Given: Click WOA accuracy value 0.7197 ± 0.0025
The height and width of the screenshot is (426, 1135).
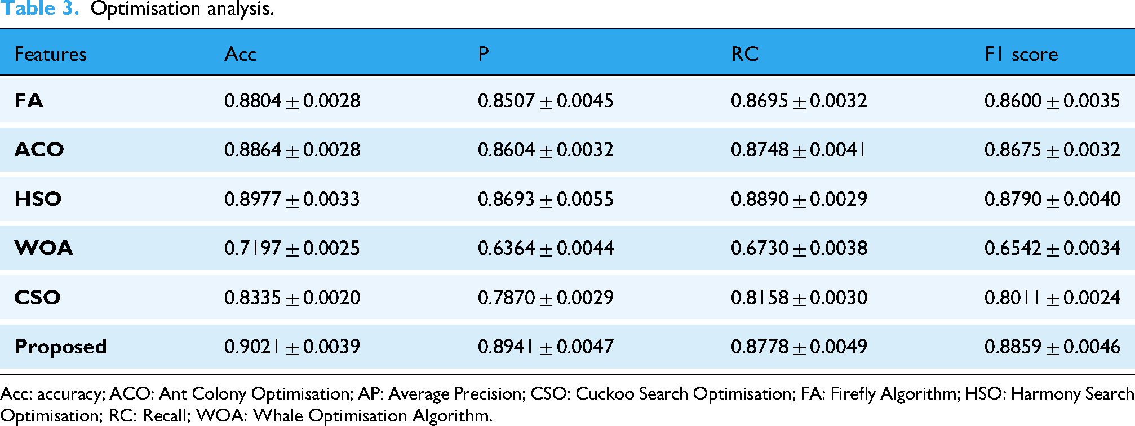Looking at the screenshot, I should [x=292, y=248].
